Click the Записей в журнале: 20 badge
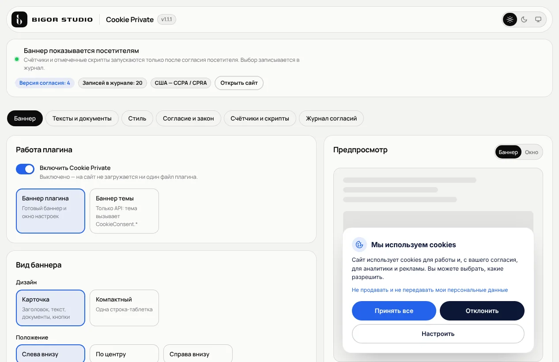Viewport: 559px width, 362px height. (x=113, y=83)
